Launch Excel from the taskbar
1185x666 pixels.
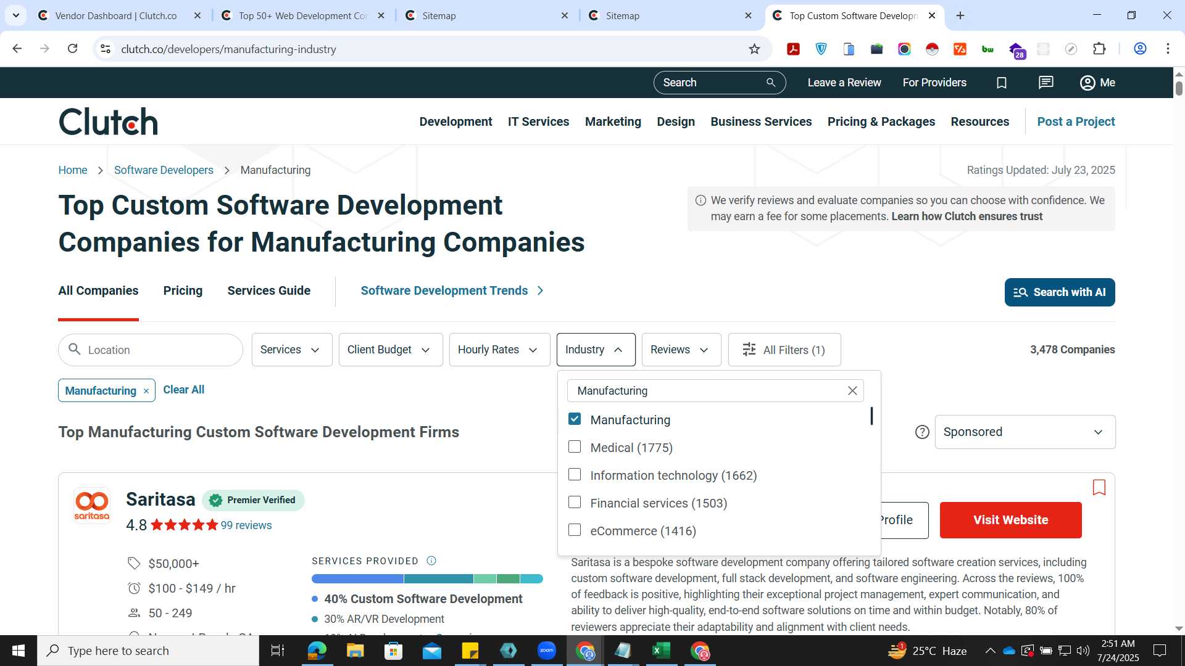[661, 651]
